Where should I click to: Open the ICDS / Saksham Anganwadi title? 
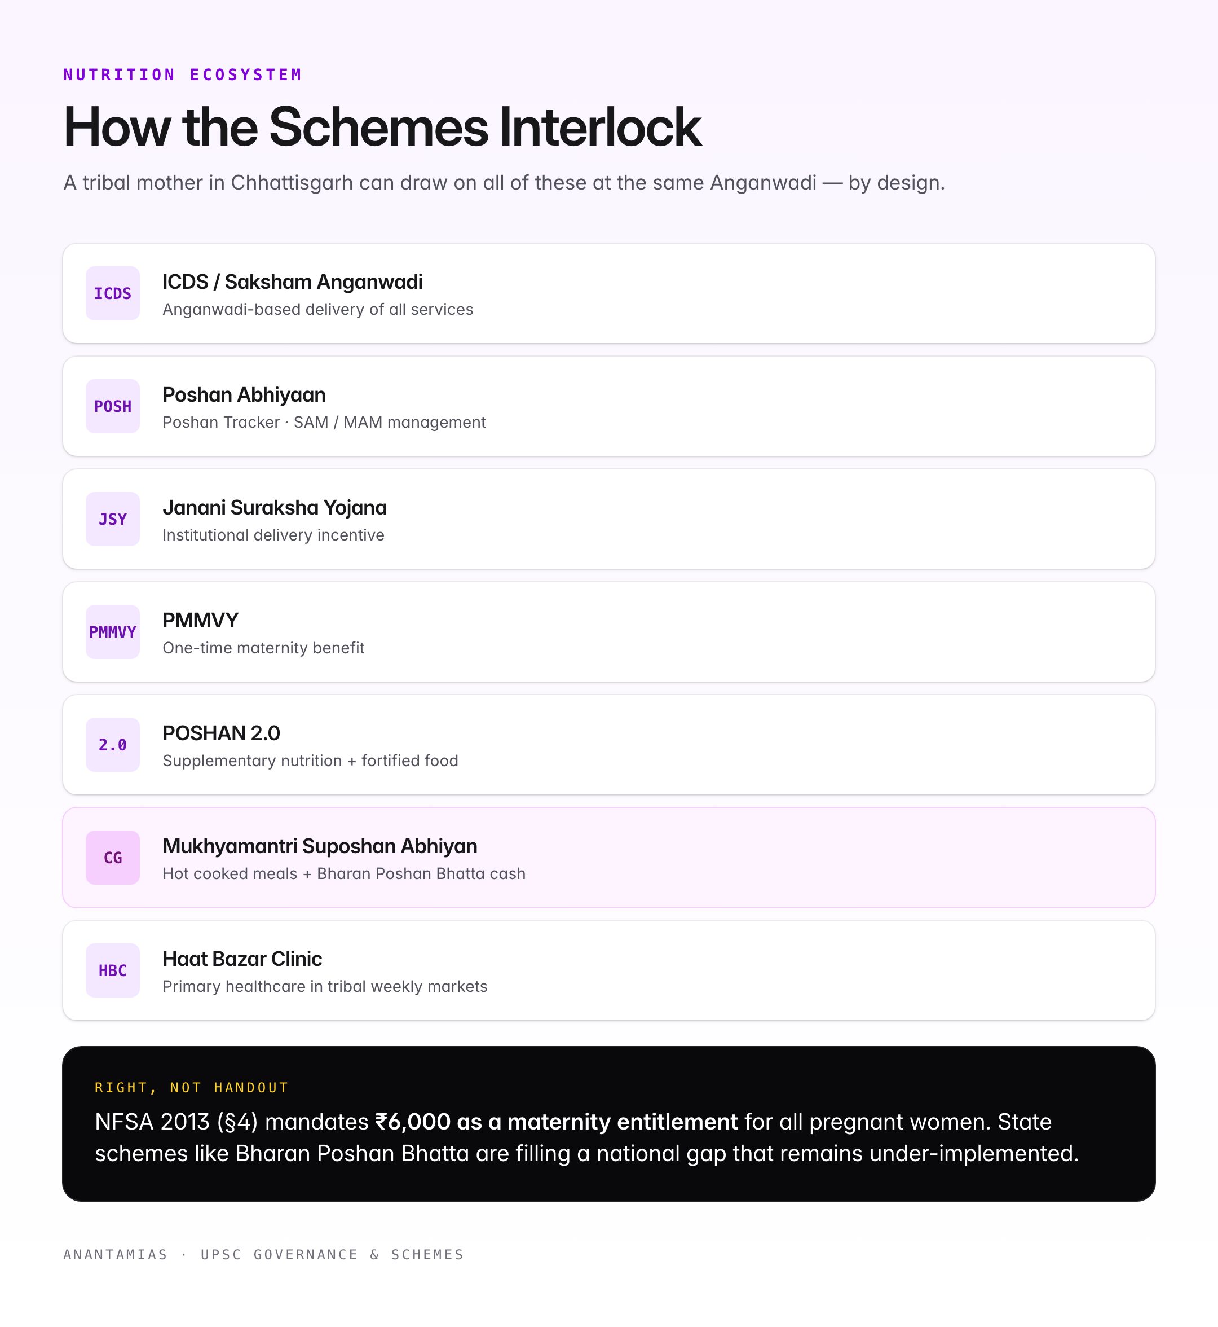click(x=293, y=282)
